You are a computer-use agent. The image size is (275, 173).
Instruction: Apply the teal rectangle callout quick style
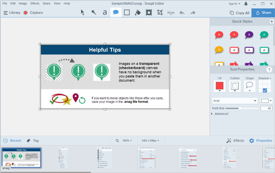tap(264, 50)
